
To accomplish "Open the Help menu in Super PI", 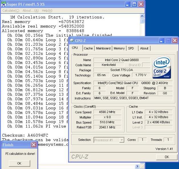I will (x=47, y=11).
